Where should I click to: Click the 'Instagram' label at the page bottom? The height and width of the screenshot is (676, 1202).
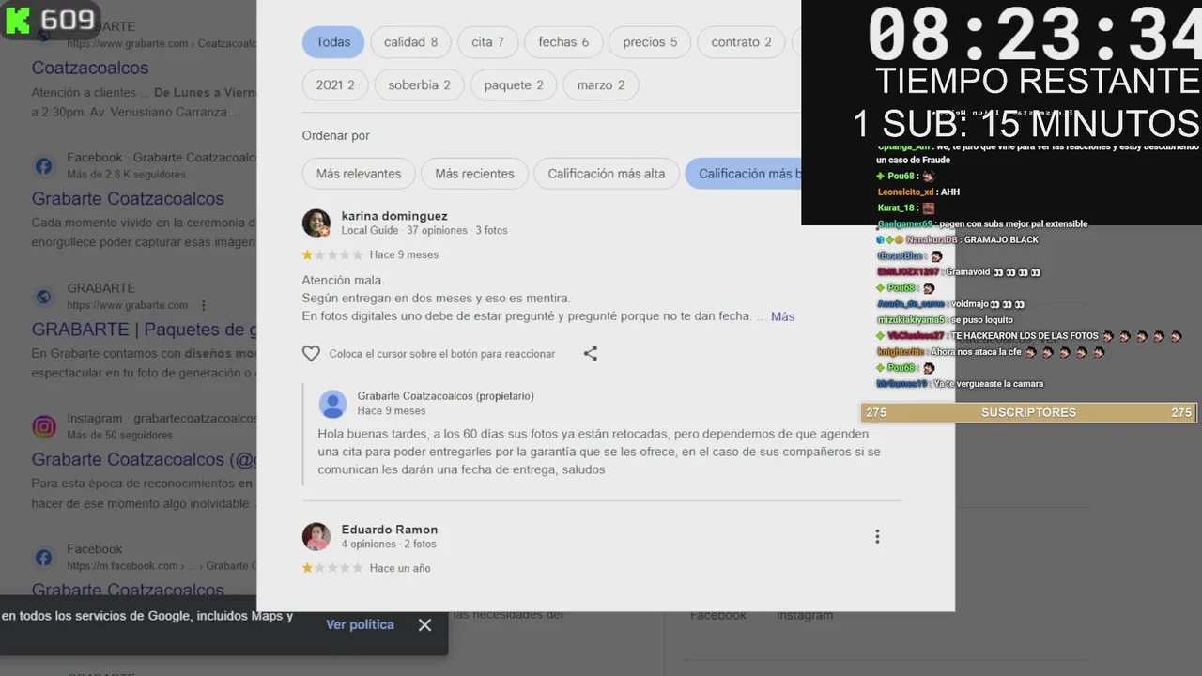coord(805,615)
